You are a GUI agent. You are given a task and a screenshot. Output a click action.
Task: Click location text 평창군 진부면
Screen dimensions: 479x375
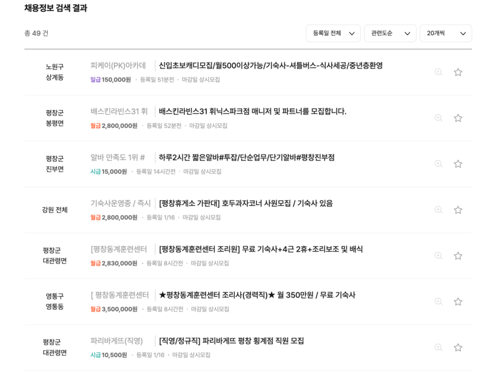click(54, 164)
